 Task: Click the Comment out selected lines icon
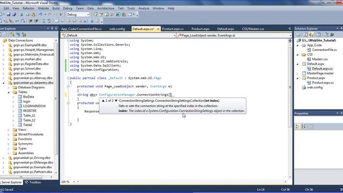[x=43, y=21]
